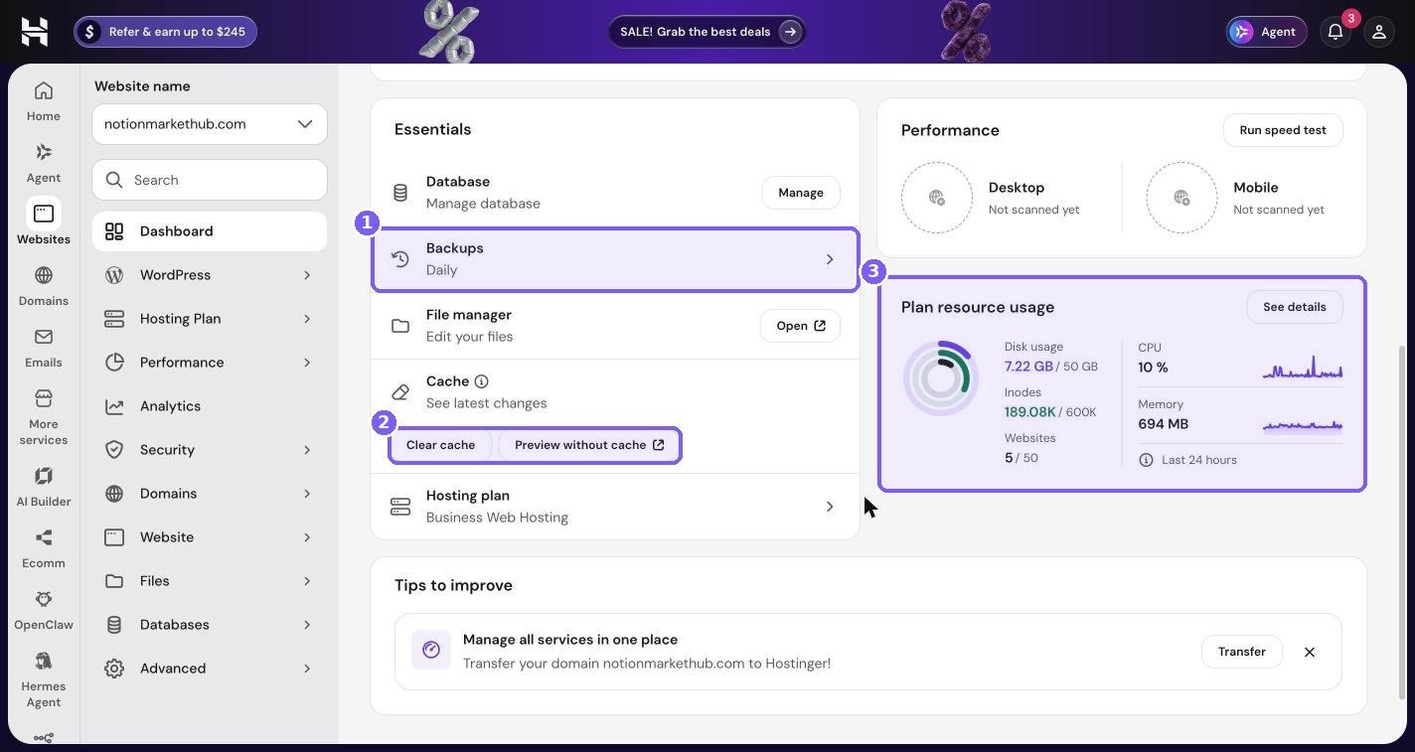This screenshot has height=752, width=1415.
Task: Click the Agent button in header
Action: tap(1266, 32)
